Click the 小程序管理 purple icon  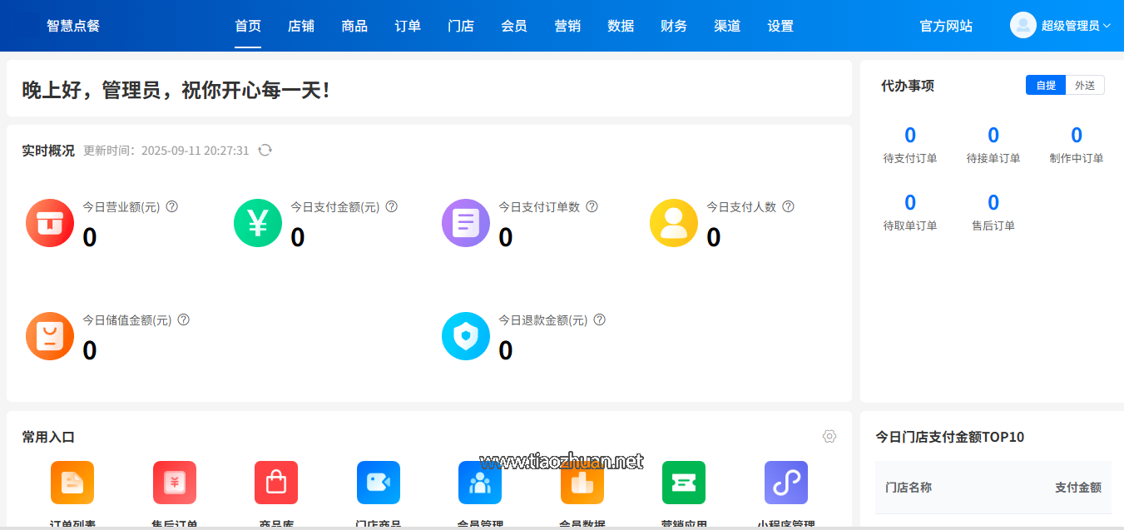(785, 483)
